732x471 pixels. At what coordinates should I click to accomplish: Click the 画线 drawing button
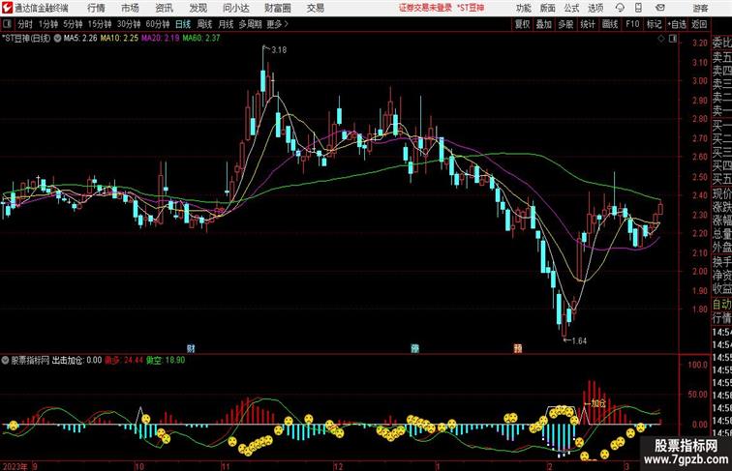pos(610,24)
